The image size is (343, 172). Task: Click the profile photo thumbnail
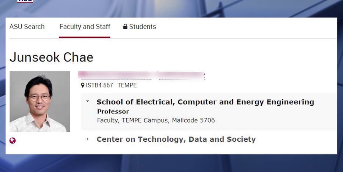point(40,101)
